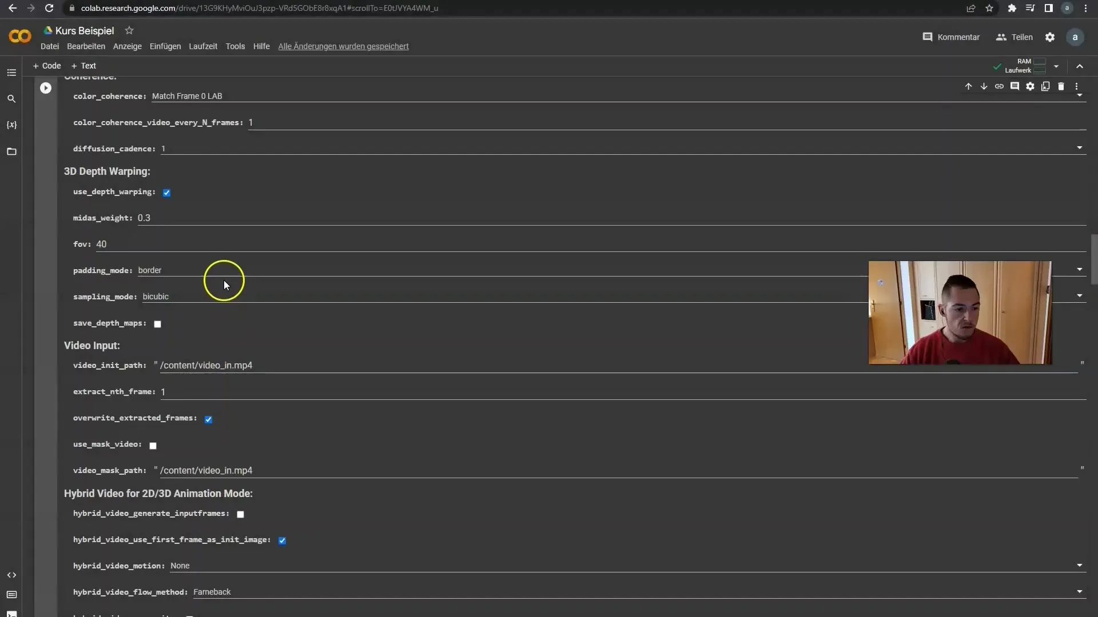
Task: Toggle overwrite_extracted_frames checkbox
Action: click(209, 419)
